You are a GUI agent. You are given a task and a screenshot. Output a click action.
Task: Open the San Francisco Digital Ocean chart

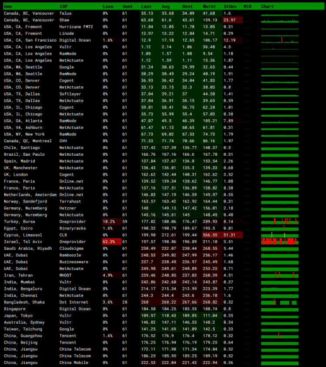(279, 40)
